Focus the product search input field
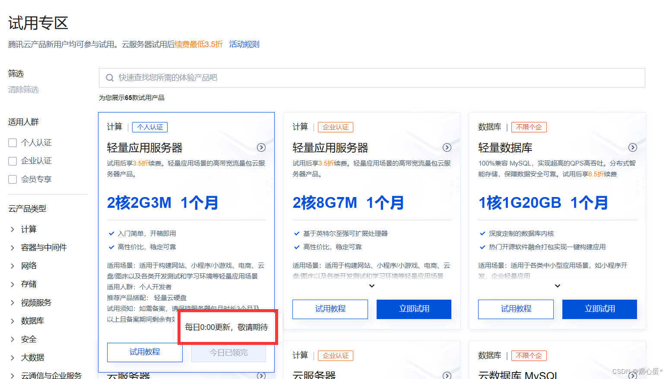Viewport: 669px width, 379px height. point(372,78)
